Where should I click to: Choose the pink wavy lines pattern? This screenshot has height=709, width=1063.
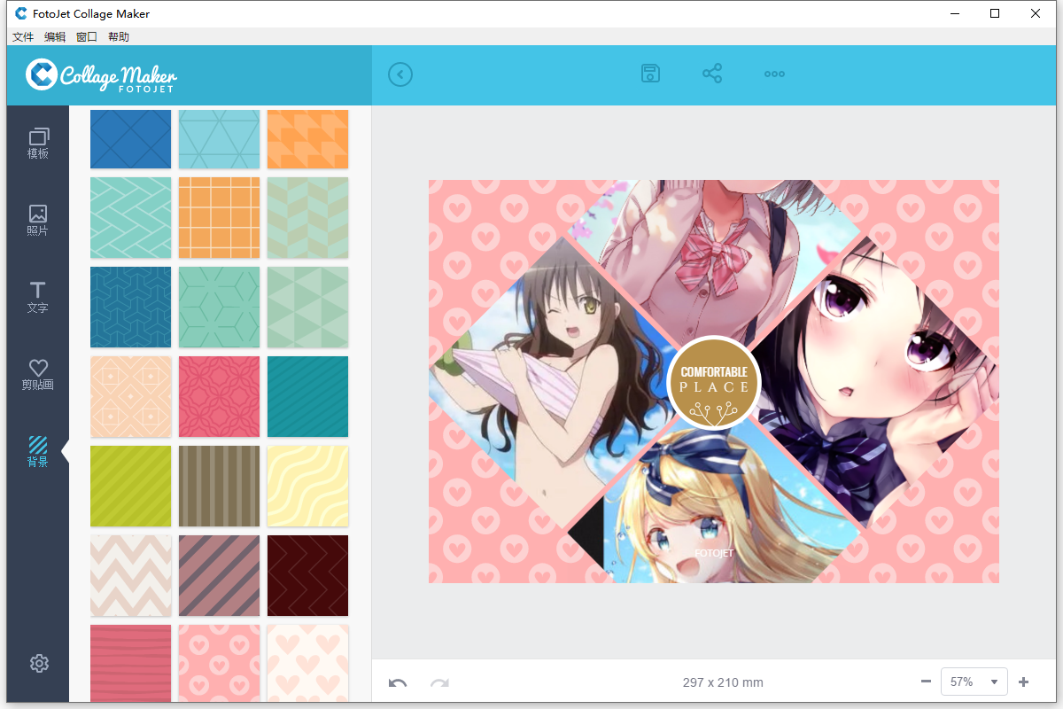(x=130, y=663)
